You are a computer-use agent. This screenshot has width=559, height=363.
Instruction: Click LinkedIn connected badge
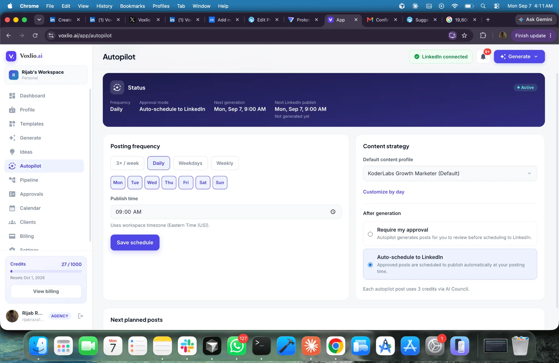[x=441, y=56]
